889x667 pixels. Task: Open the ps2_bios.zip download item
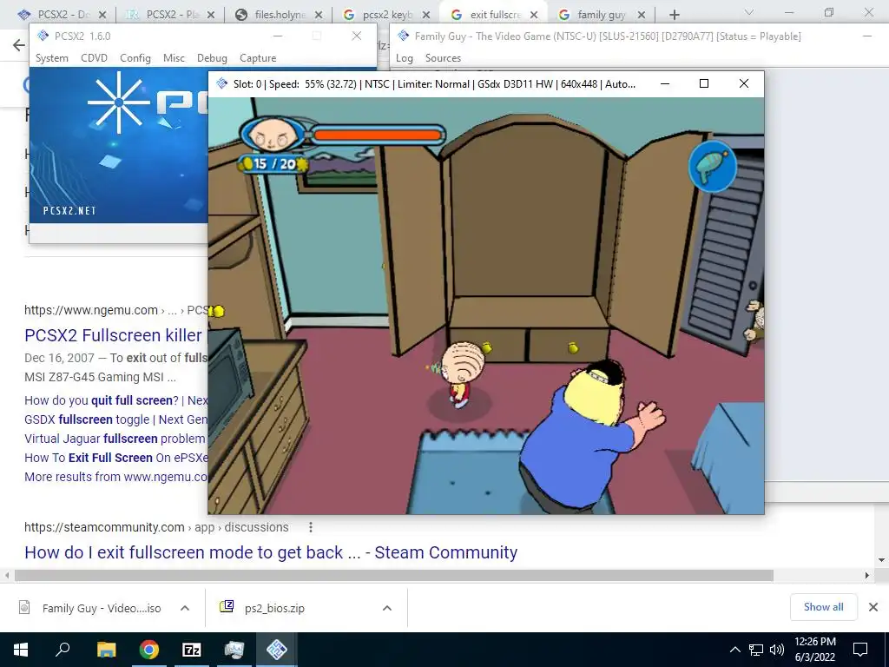[262, 608]
